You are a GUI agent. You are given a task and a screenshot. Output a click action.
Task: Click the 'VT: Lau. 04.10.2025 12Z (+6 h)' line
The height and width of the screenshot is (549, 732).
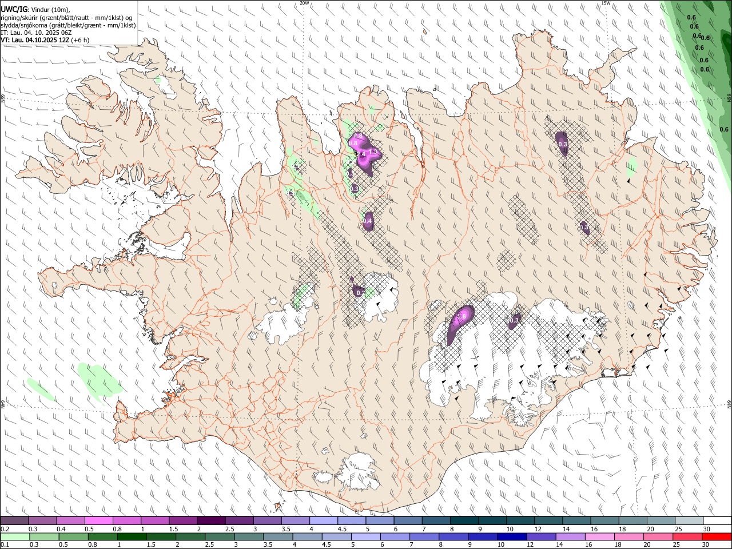(x=45, y=40)
